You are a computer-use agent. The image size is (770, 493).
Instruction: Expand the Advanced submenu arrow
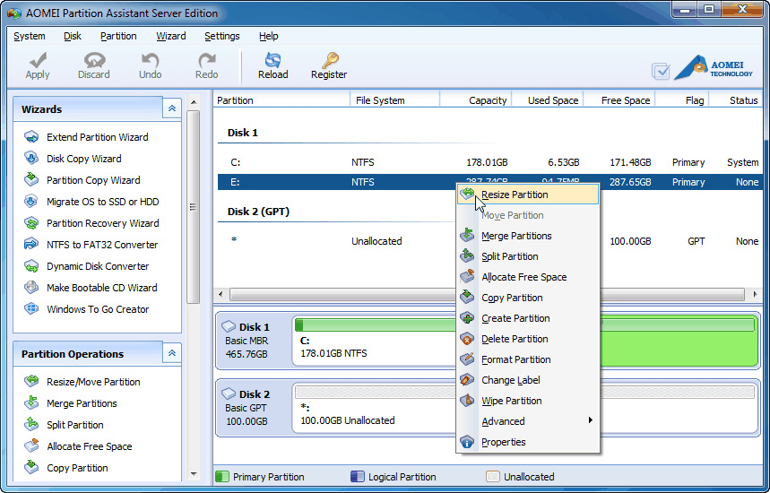[590, 420]
